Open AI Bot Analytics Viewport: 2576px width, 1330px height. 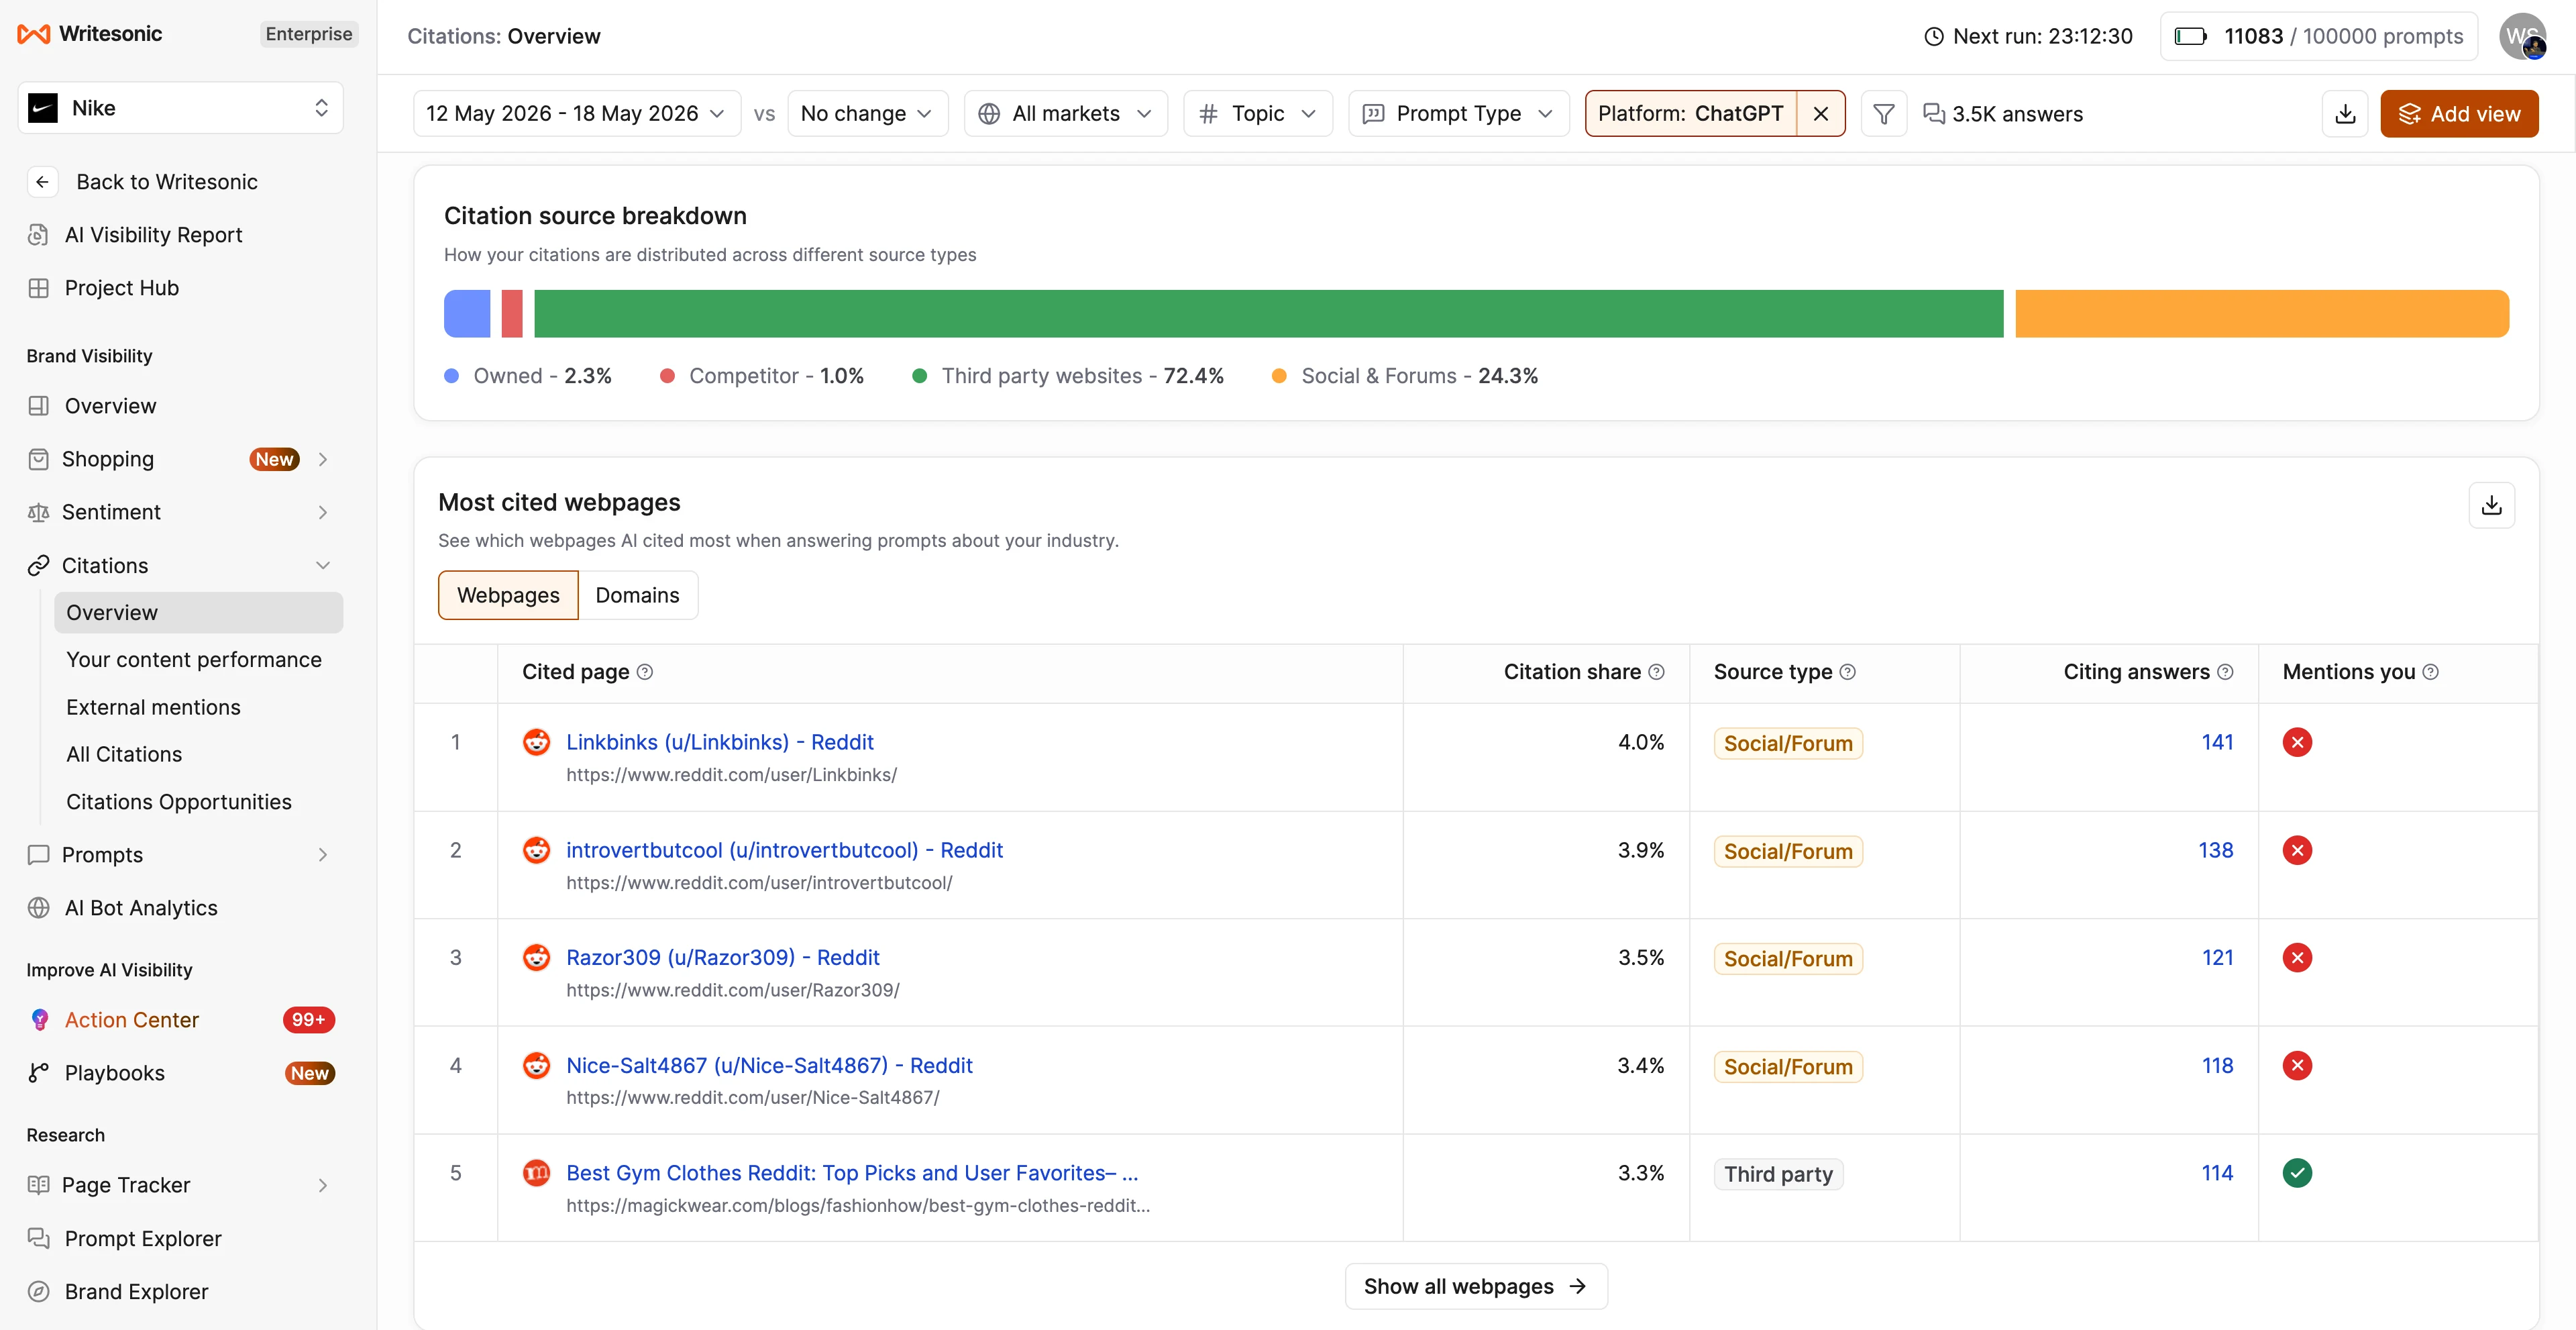coord(141,908)
